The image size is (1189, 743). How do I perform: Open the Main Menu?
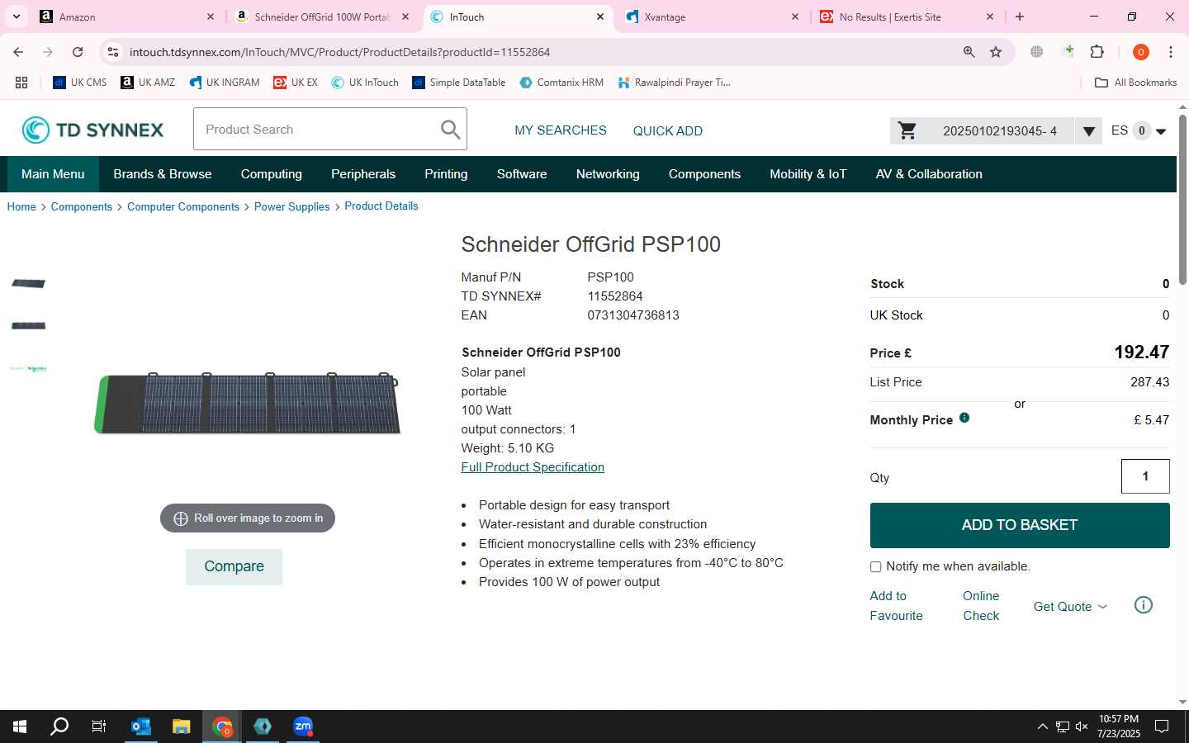(x=53, y=174)
